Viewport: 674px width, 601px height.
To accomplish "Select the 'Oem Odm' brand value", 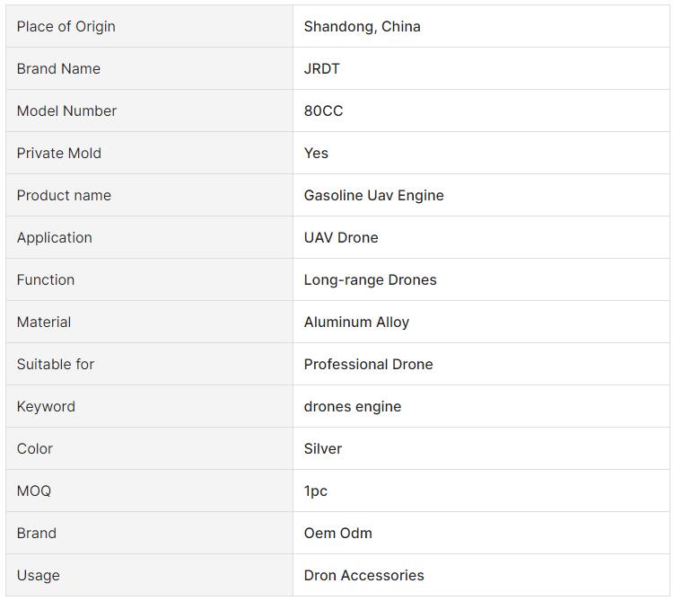I will tap(337, 533).
